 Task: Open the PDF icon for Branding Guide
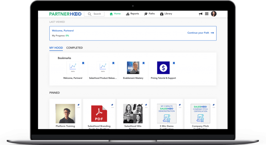99,114
